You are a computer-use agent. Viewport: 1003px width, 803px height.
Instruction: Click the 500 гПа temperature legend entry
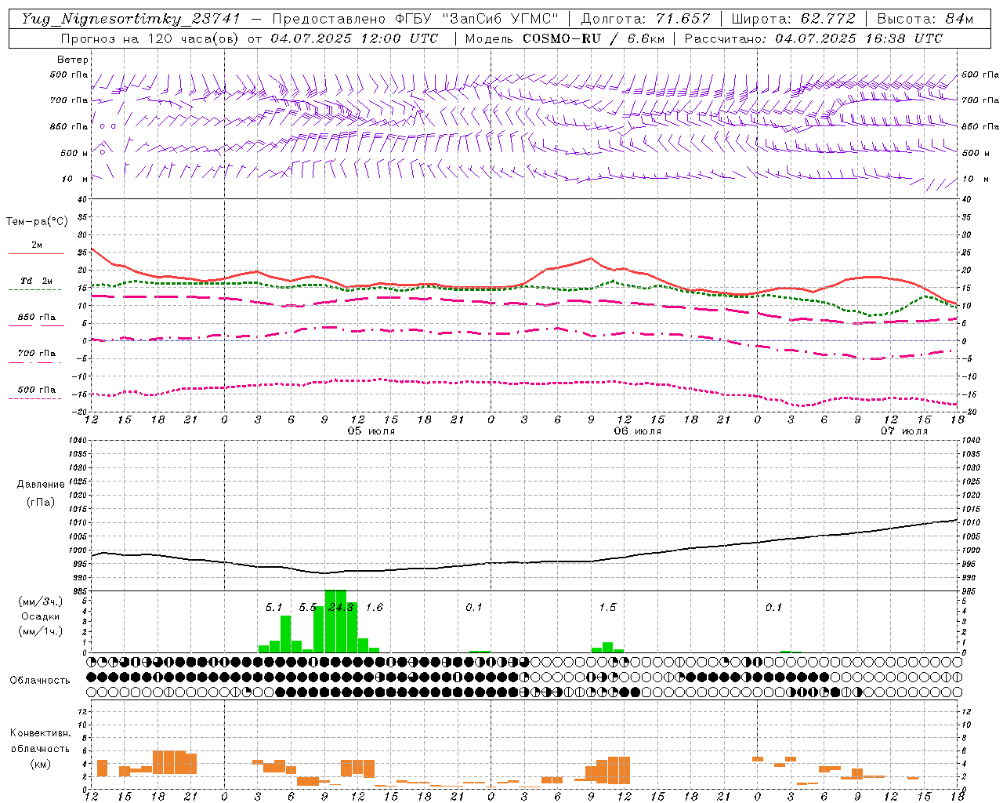(36, 393)
